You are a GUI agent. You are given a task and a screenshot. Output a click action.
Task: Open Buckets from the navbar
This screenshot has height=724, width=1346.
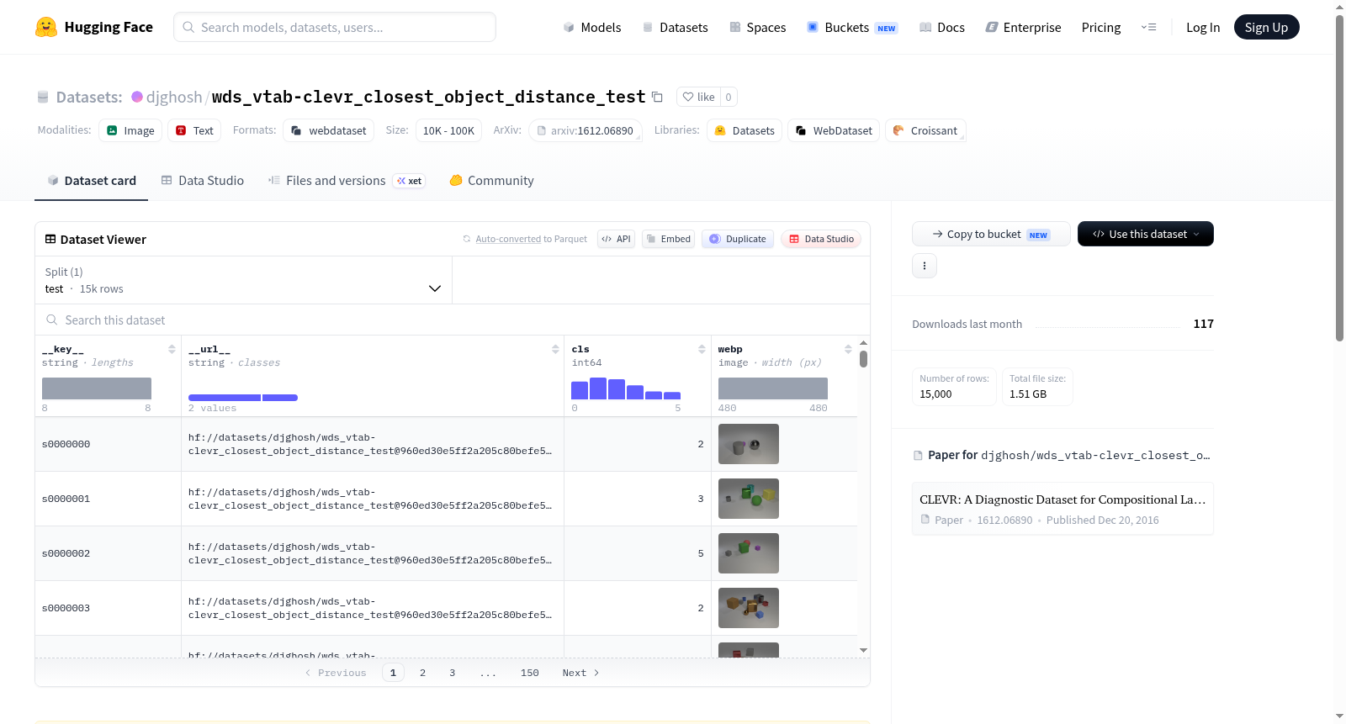tap(852, 27)
